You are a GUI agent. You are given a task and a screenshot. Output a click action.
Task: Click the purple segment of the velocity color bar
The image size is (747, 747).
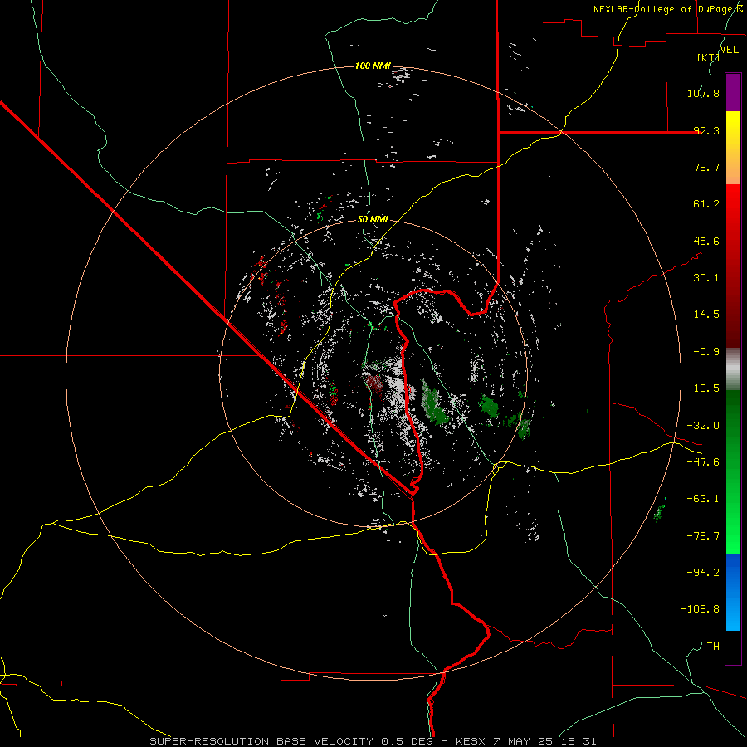pyautogui.click(x=733, y=92)
